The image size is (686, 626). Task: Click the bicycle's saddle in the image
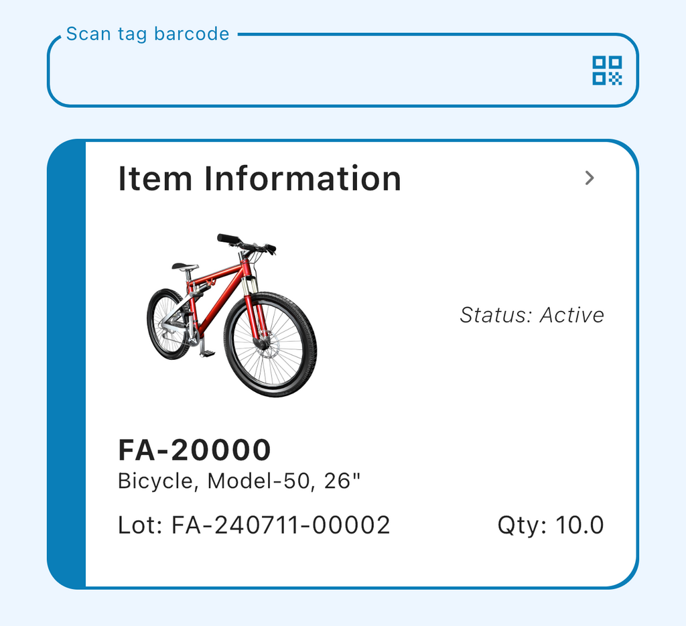pyautogui.click(x=184, y=266)
